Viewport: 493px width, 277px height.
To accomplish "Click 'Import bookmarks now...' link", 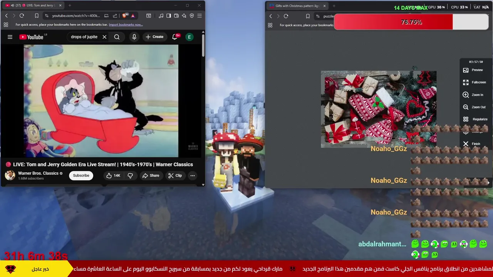I will [x=126, y=25].
